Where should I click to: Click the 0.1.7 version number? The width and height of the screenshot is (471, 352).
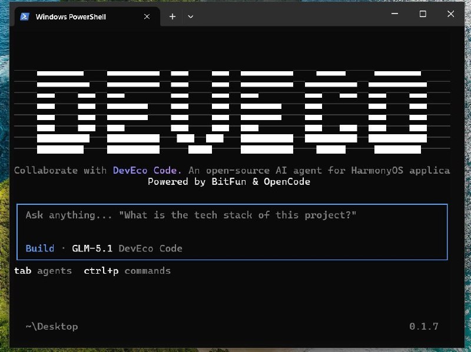pyautogui.click(x=424, y=327)
